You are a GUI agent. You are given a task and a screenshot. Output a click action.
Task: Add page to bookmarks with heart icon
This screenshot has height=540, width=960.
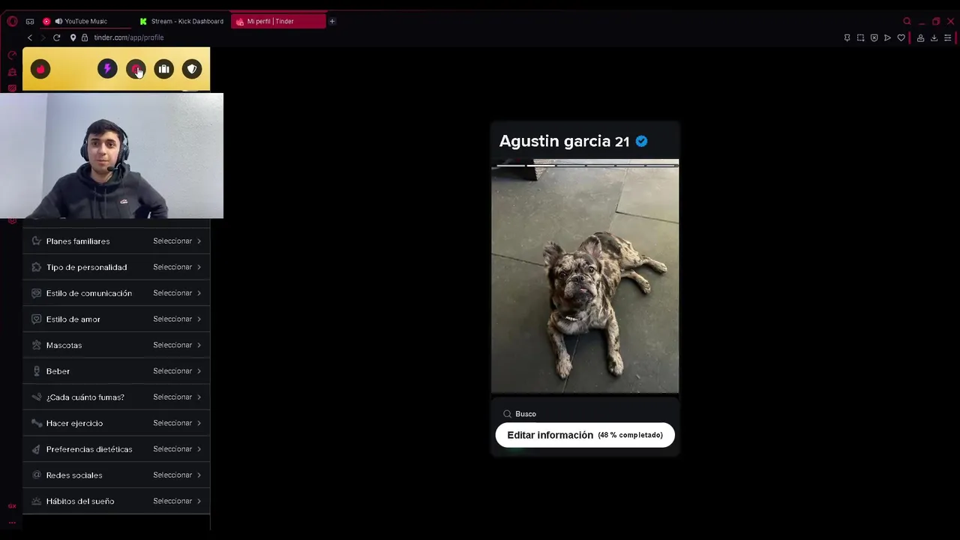tap(901, 37)
